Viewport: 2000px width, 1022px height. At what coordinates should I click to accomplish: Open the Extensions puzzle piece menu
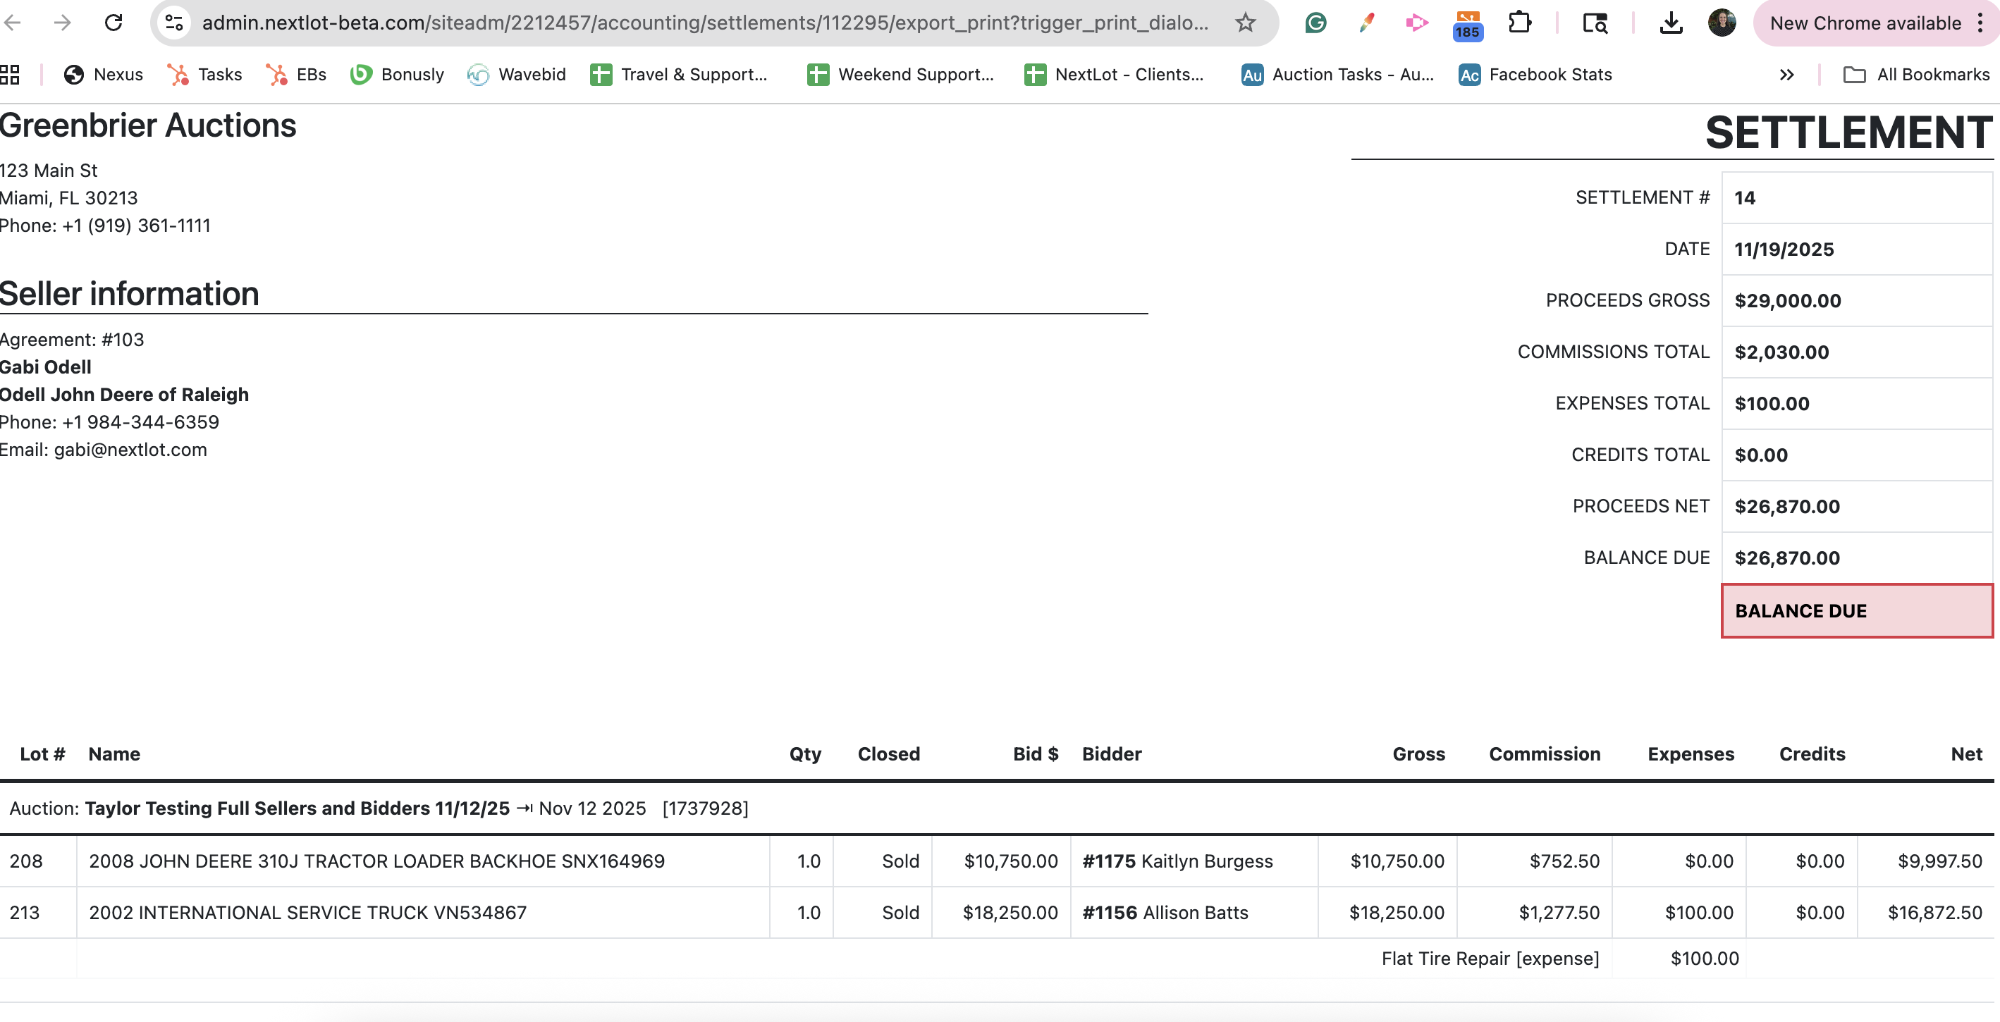point(1519,23)
